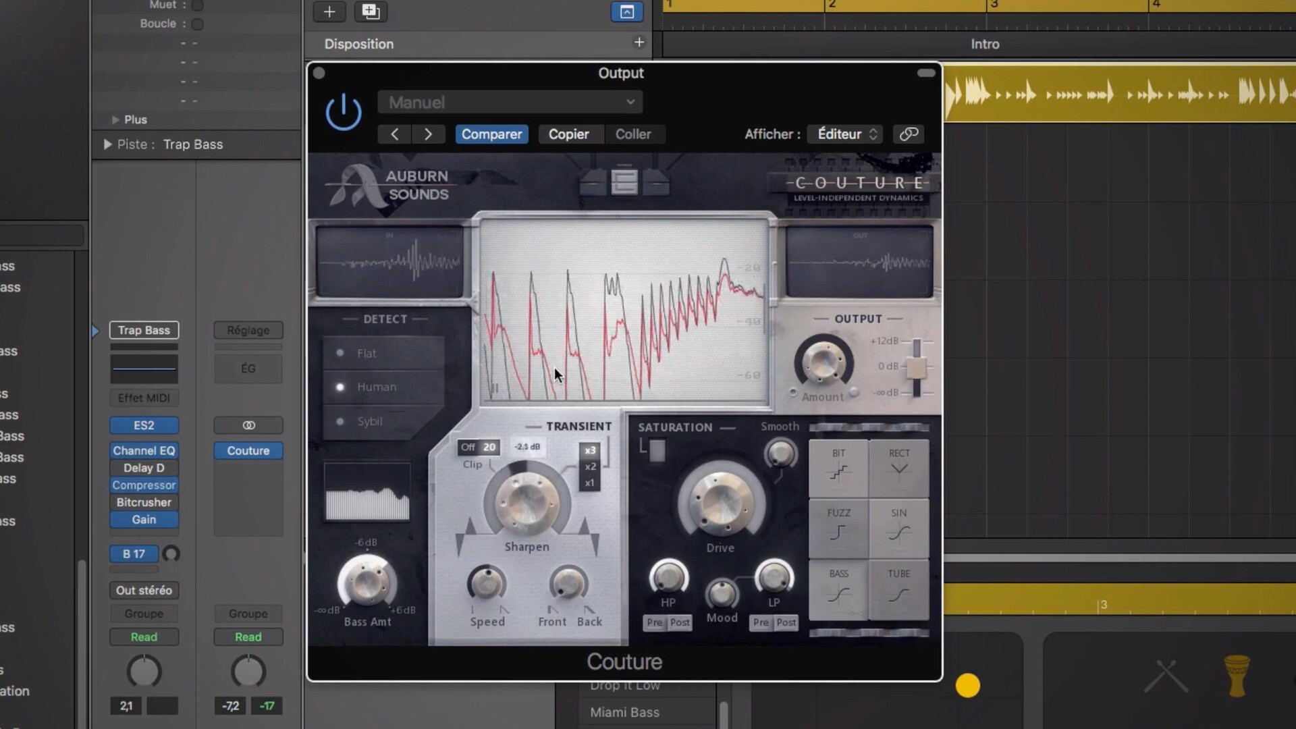Set transient ratio to x3
Screen dimensions: 1296x729
[x=590, y=450]
